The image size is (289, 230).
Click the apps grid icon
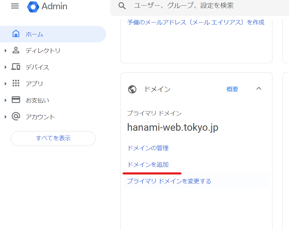pyautogui.click(x=16, y=83)
